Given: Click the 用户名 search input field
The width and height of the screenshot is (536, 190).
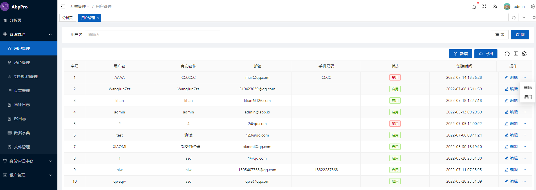Looking at the screenshot, I should (152, 35).
